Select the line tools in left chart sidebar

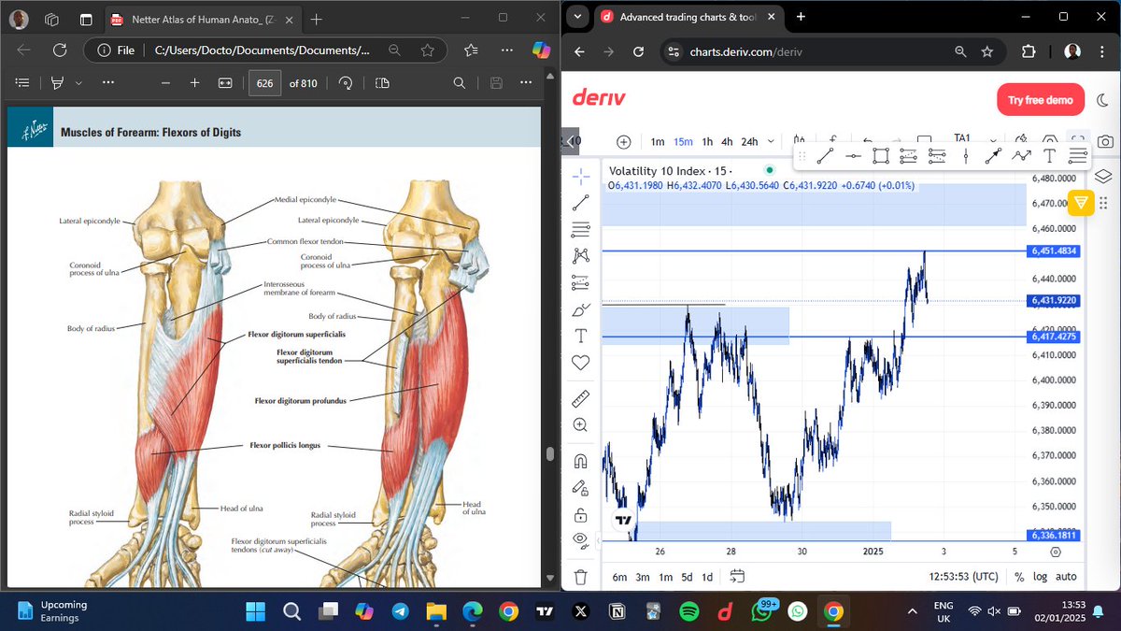pos(580,202)
